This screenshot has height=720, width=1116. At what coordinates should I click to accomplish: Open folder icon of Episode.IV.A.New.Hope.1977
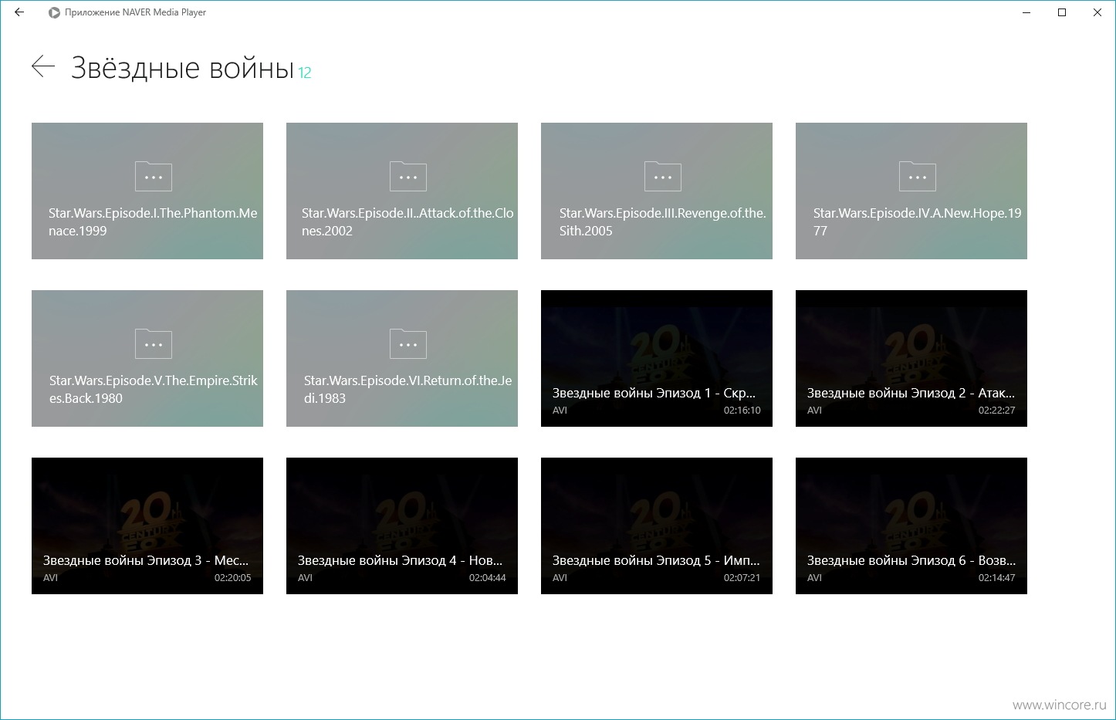(x=918, y=176)
